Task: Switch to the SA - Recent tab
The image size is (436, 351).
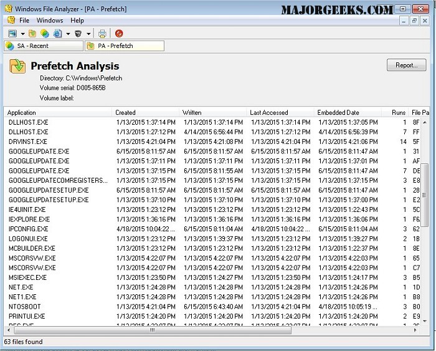Action: point(44,46)
